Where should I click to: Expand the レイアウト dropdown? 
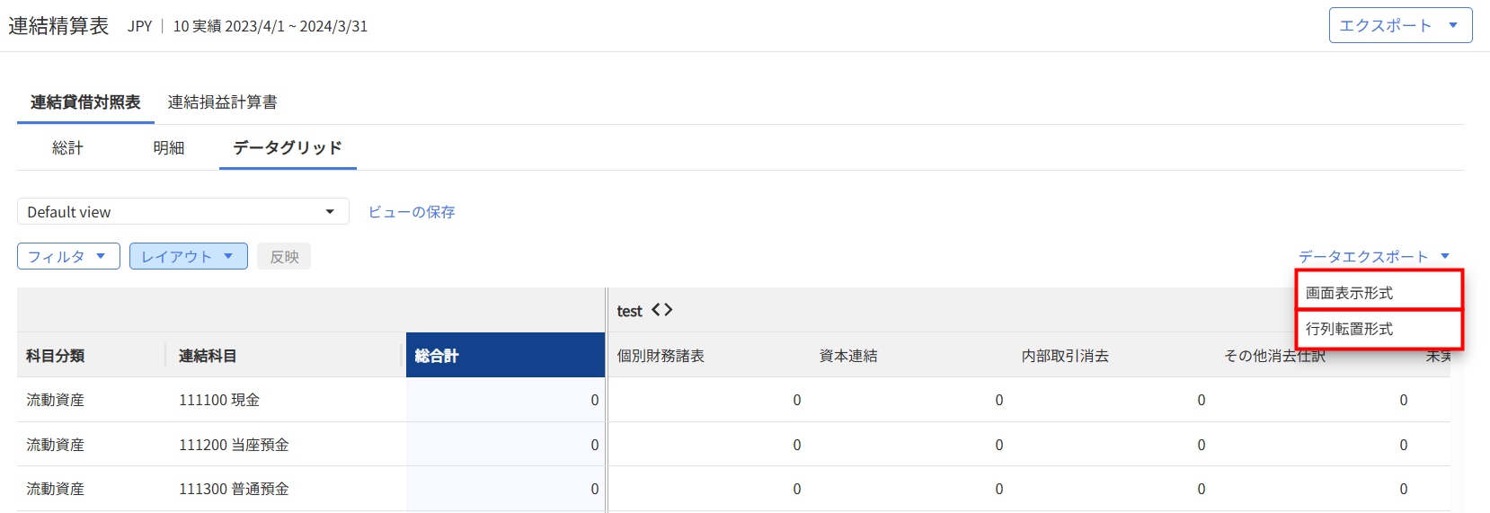click(188, 257)
